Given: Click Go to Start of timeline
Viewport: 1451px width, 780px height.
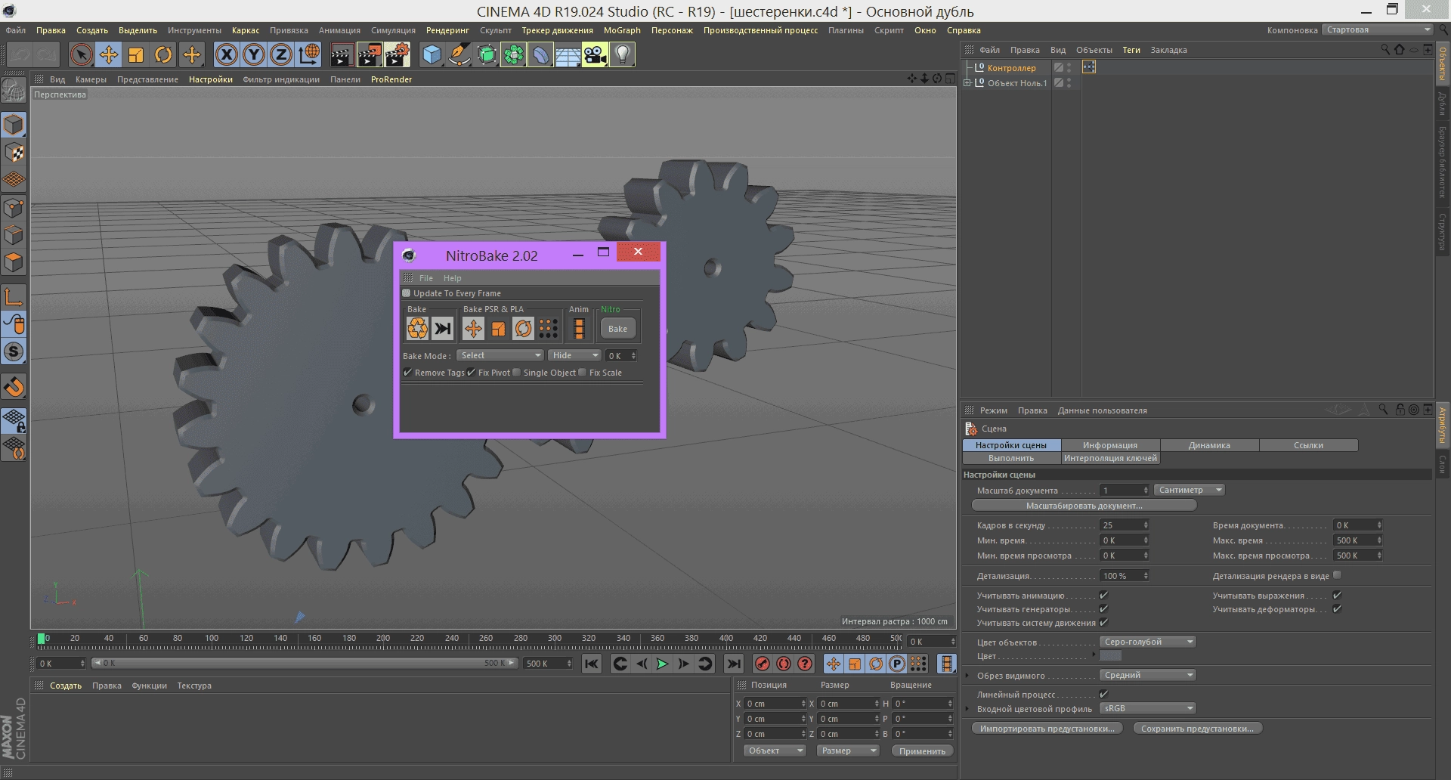Looking at the screenshot, I should (592, 664).
